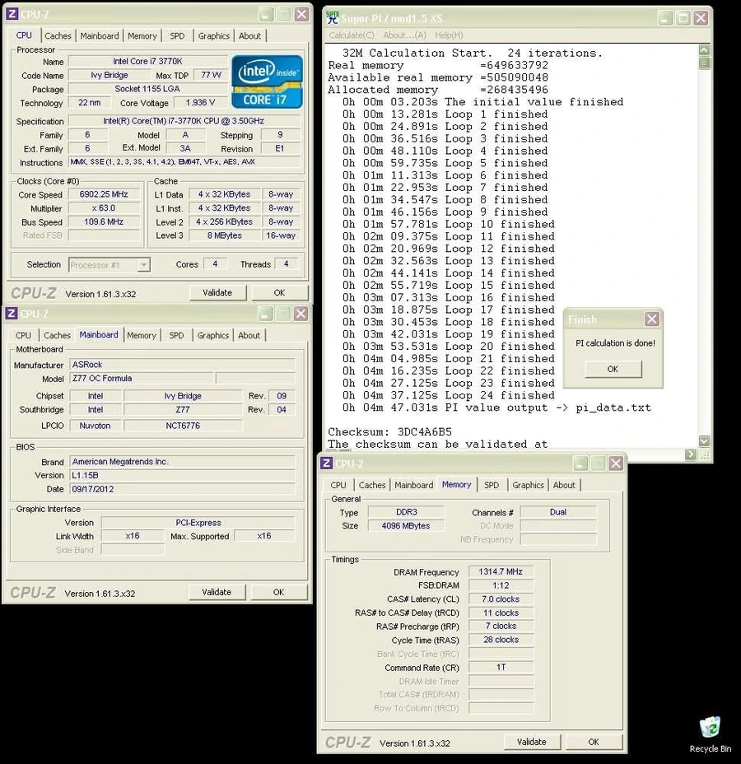Click Super PI horizontal scrollbar right arrow

690,454
